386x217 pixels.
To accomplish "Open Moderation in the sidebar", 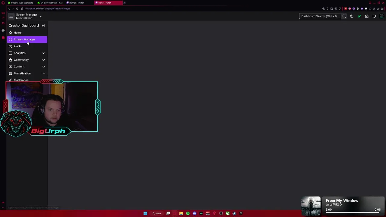I will 27,80.
